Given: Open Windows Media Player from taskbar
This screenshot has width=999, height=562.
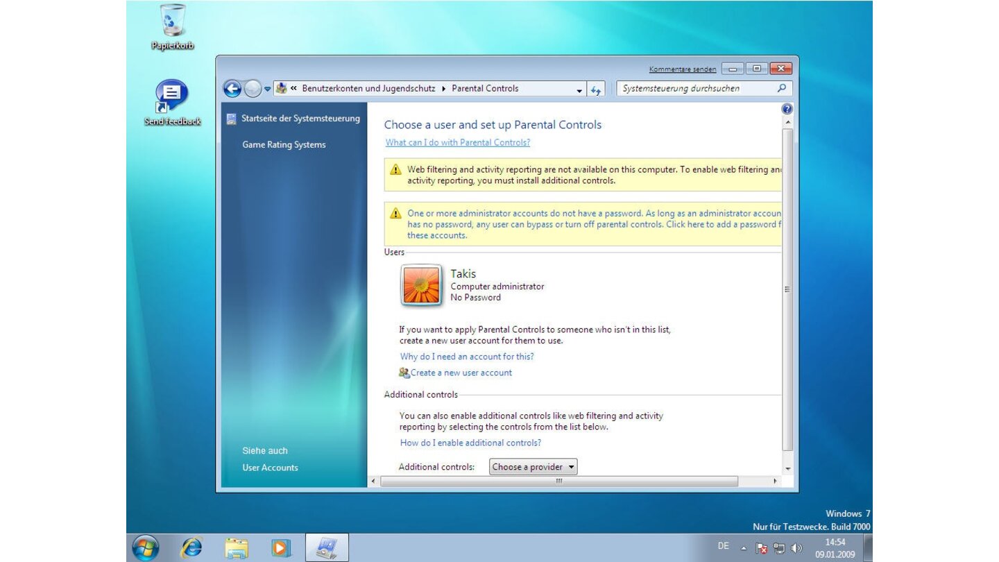Looking at the screenshot, I should point(281,548).
